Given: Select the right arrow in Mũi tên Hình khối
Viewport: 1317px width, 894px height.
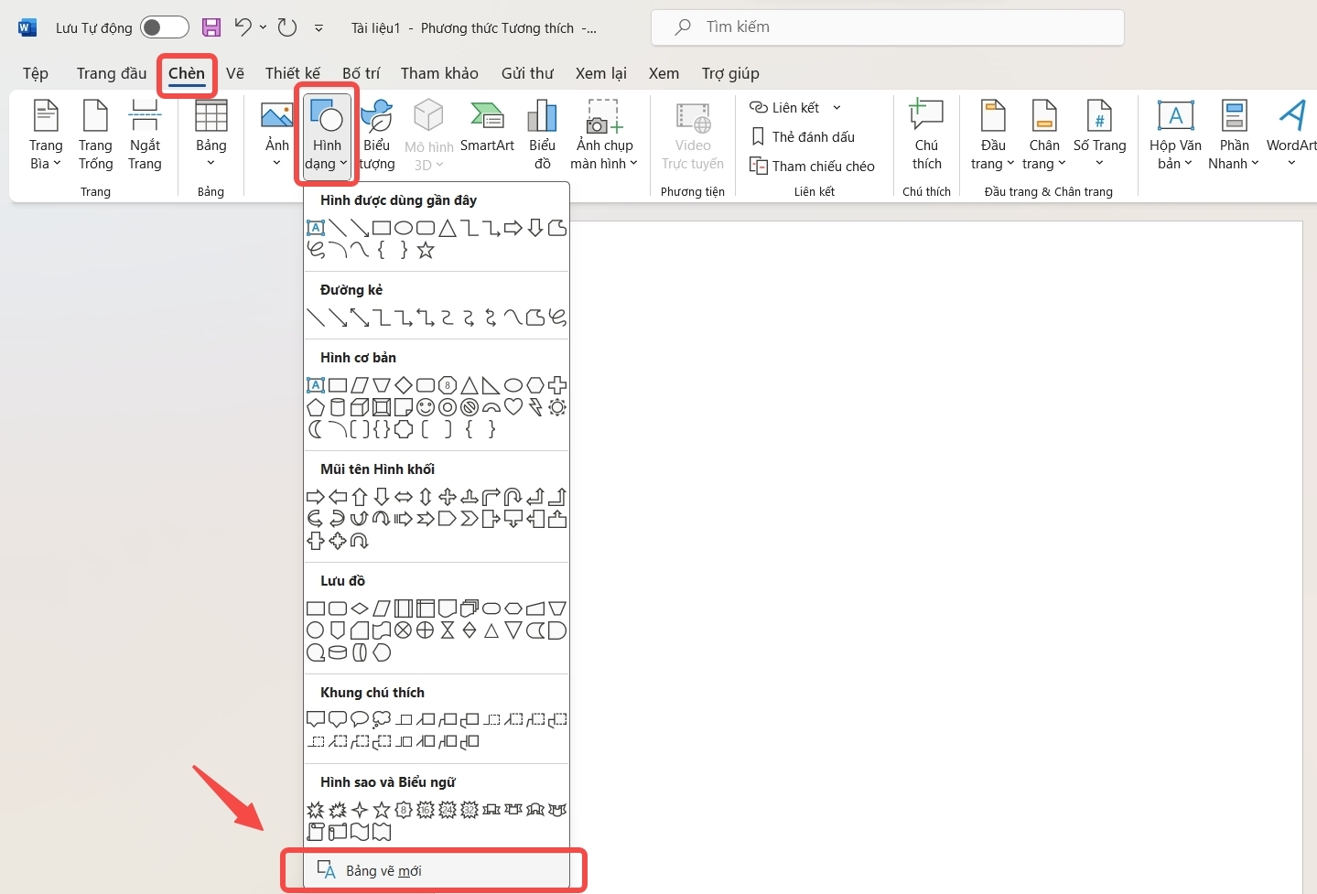Looking at the screenshot, I should click(x=316, y=497).
